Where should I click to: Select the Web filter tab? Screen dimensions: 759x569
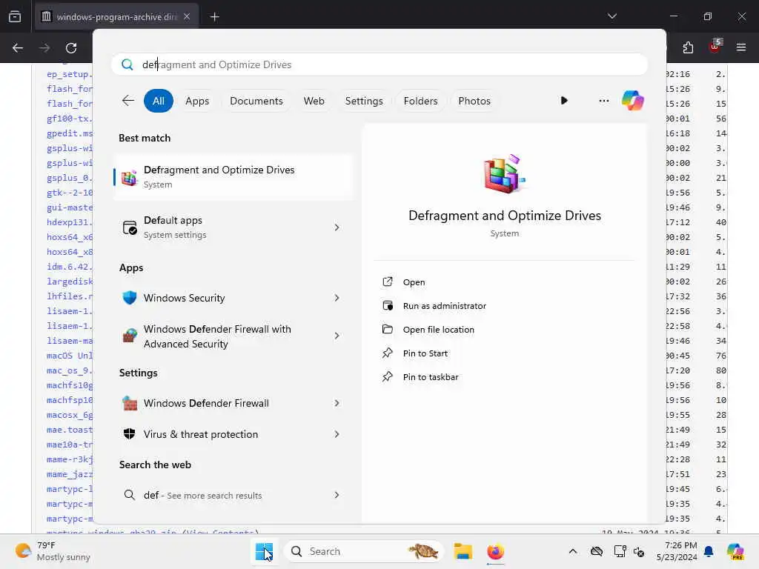pyautogui.click(x=314, y=101)
